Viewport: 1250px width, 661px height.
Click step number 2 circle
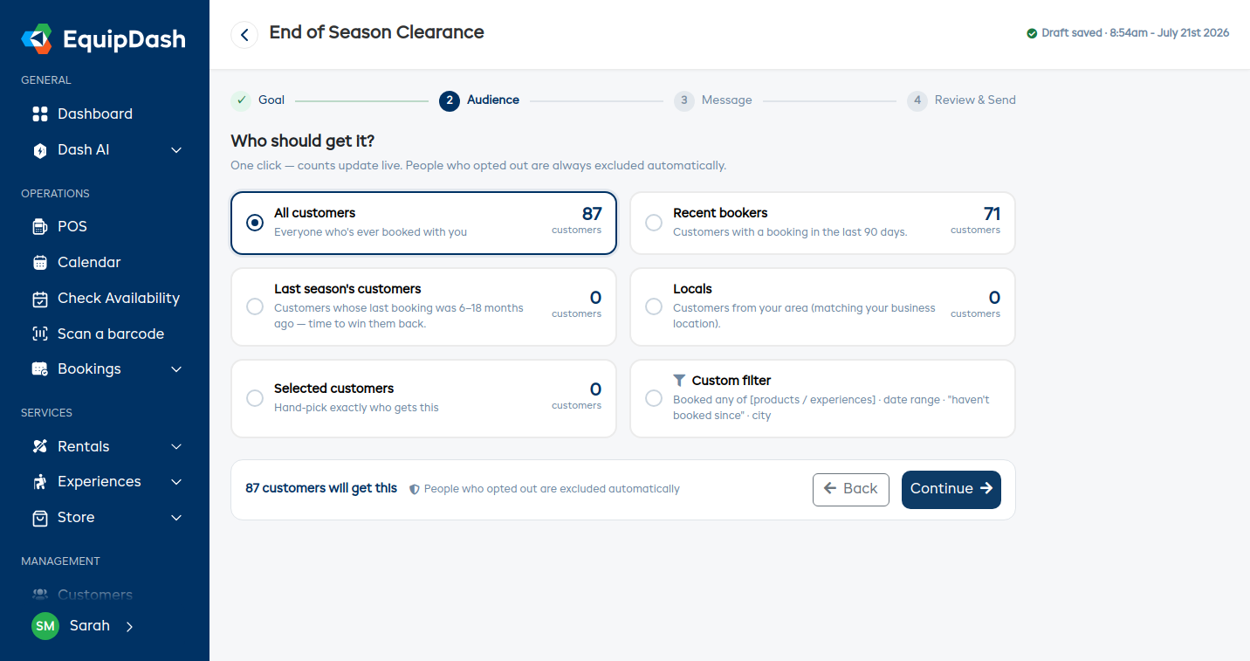(x=450, y=100)
